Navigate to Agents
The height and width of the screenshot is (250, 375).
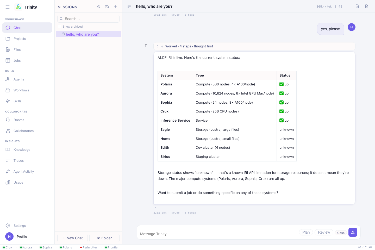point(27,79)
